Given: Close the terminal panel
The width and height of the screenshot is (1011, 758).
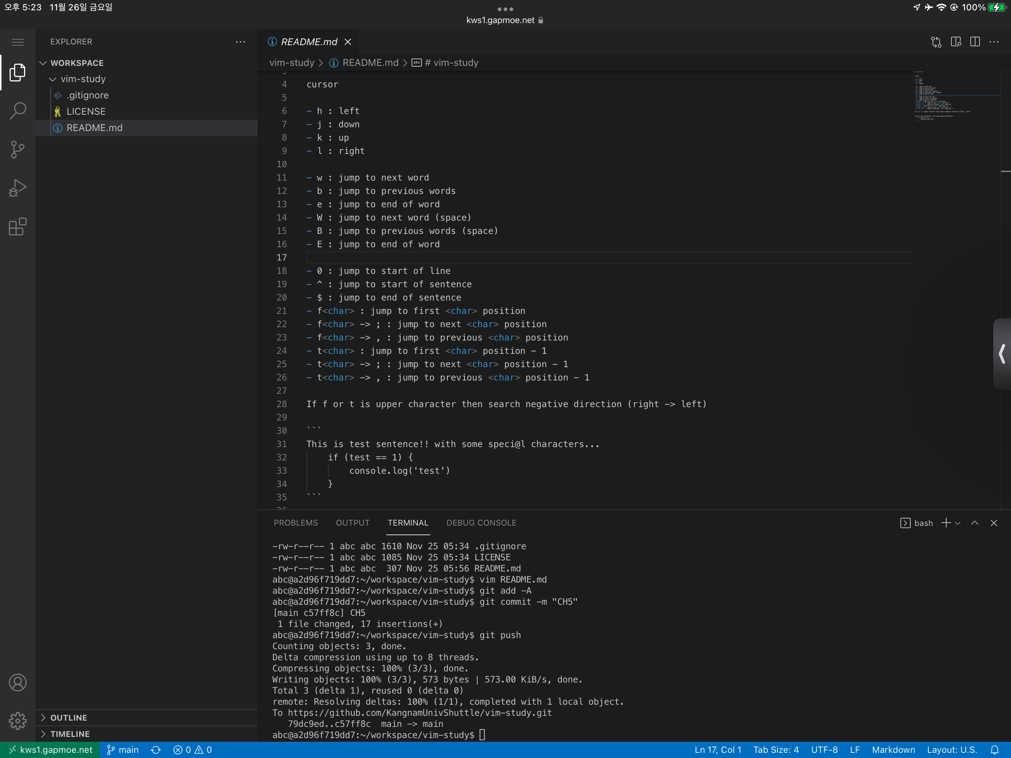Looking at the screenshot, I should (994, 523).
